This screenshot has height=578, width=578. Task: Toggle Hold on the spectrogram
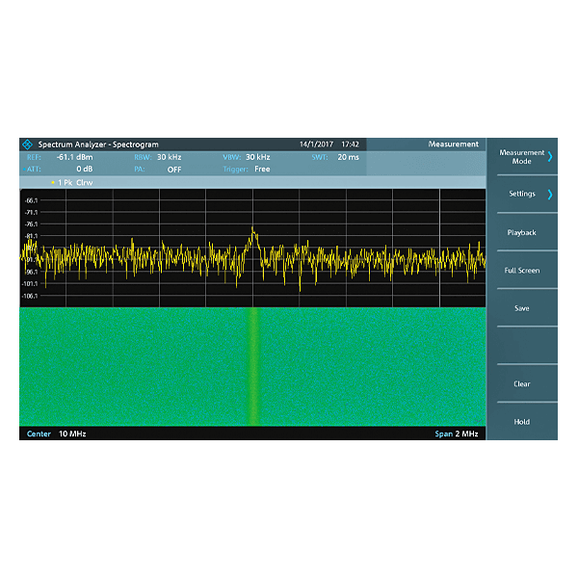pos(521,422)
